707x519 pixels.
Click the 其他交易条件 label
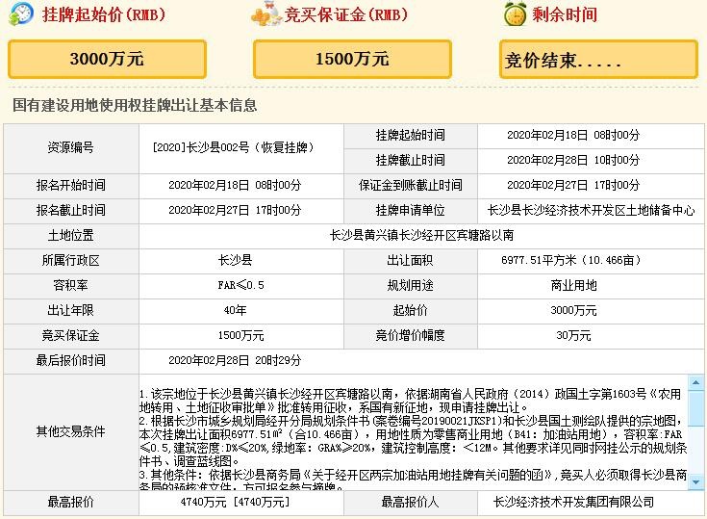pyautogui.click(x=71, y=432)
